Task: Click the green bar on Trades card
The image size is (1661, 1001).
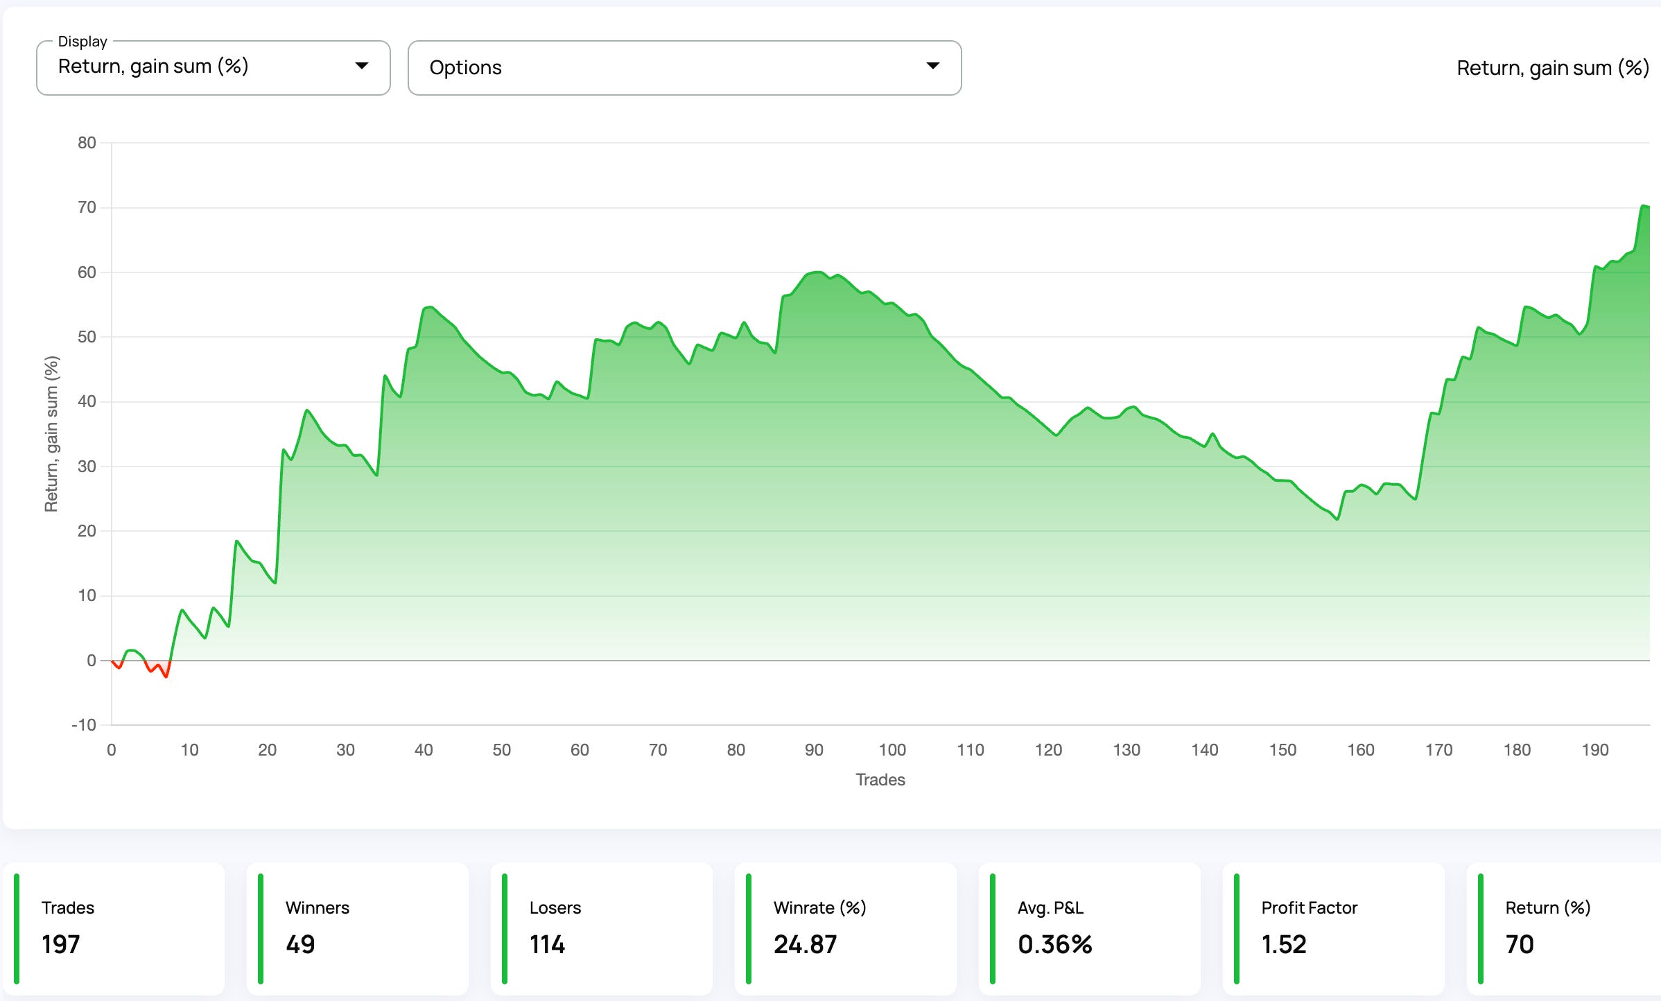Action: 17,928
